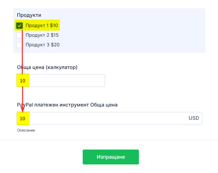Click the Описание helper text
Viewport: 218px width, 173px height.
(x=26, y=130)
